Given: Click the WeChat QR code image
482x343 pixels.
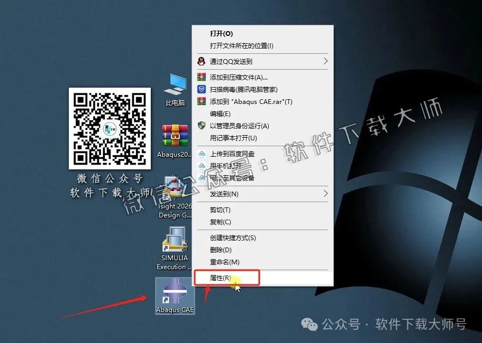Looking at the screenshot, I should coord(109,128).
